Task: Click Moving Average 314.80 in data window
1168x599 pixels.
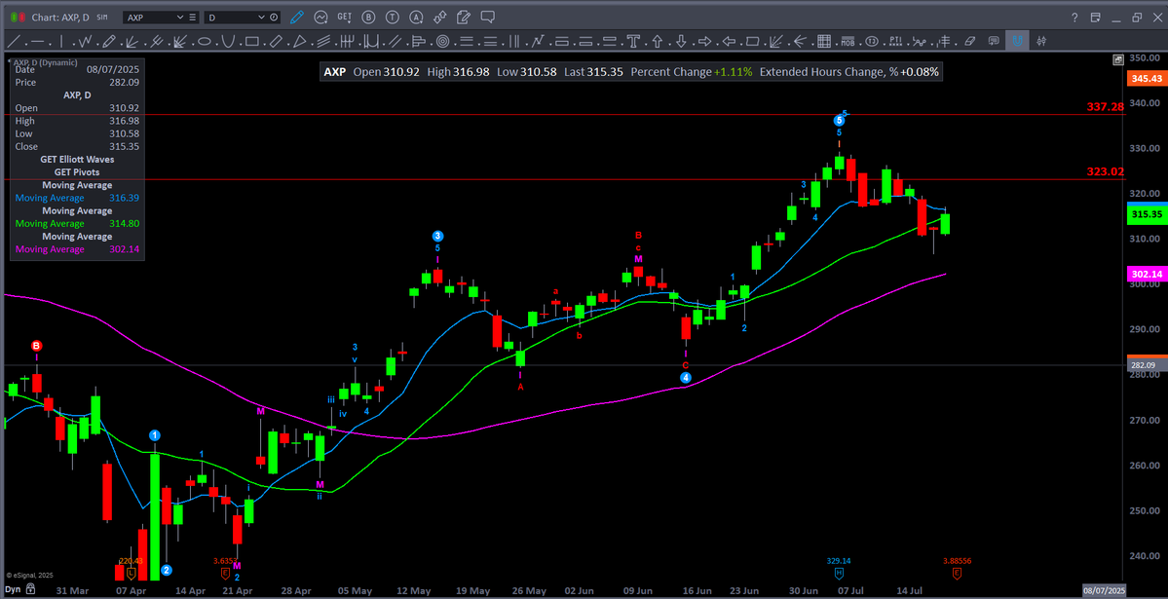Action: point(78,223)
